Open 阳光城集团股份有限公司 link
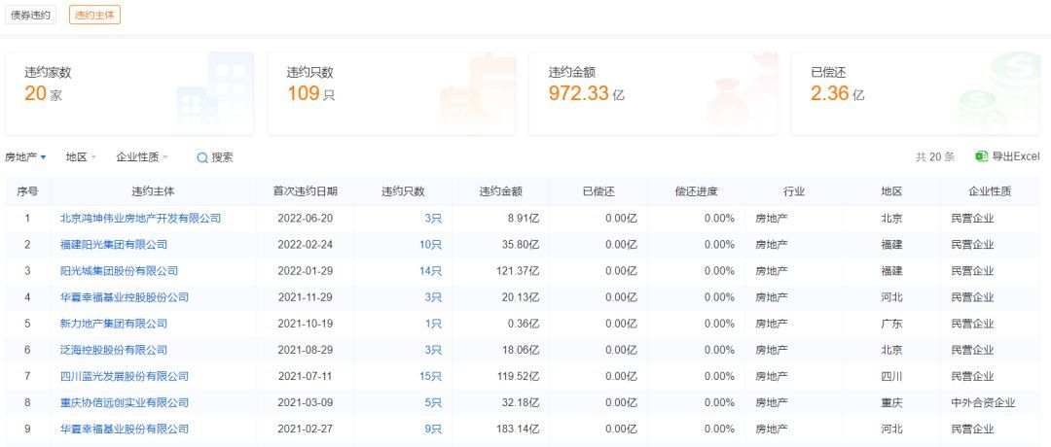Image resolution: width=1051 pixels, height=447 pixels. [120, 271]
